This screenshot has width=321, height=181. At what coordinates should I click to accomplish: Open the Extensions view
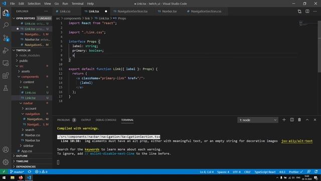6,75
